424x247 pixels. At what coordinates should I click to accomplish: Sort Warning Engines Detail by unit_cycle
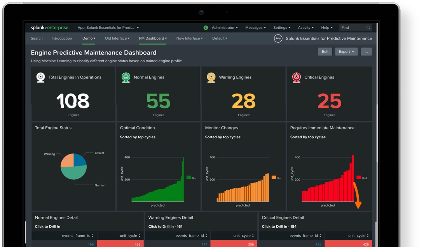[244, 236]
